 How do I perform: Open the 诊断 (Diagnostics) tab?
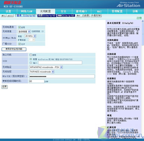135,11
